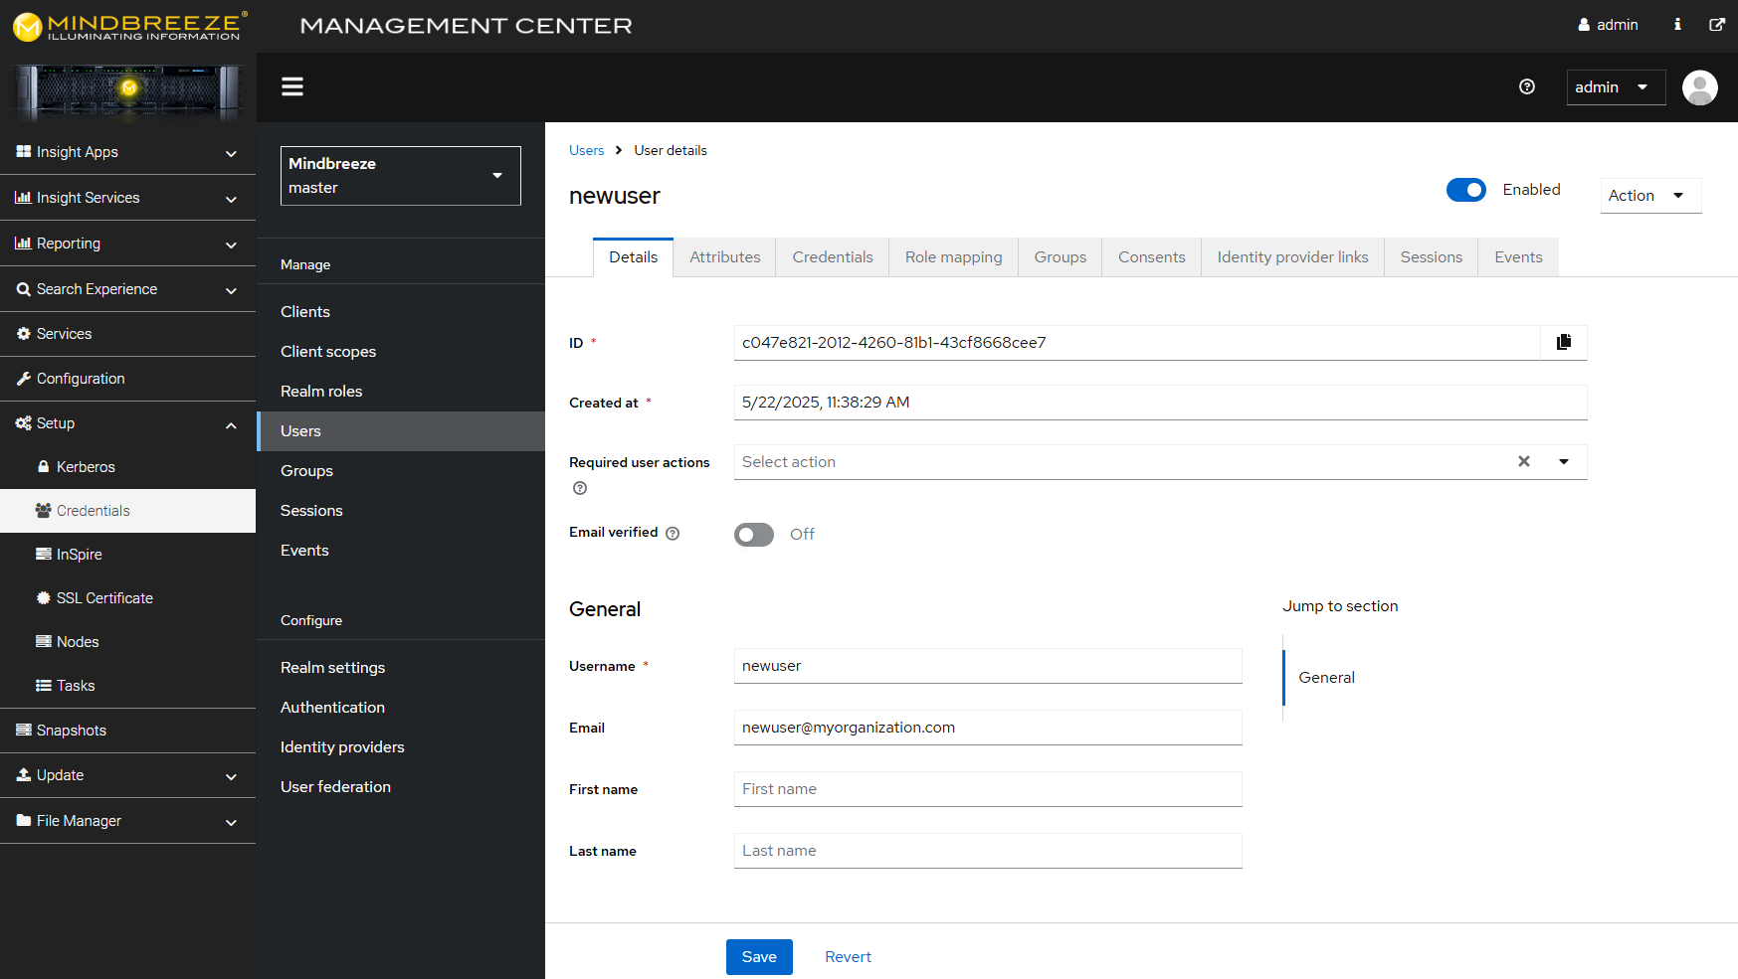Click the Insight Apps grid icon
The width and height of the screenshot is (1738, 979).
pos(24,151)
